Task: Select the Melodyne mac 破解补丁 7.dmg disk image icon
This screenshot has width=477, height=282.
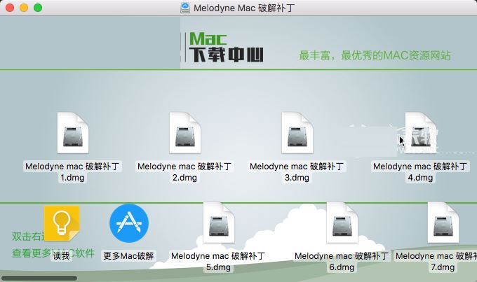Action: click(x=443, y=223)
